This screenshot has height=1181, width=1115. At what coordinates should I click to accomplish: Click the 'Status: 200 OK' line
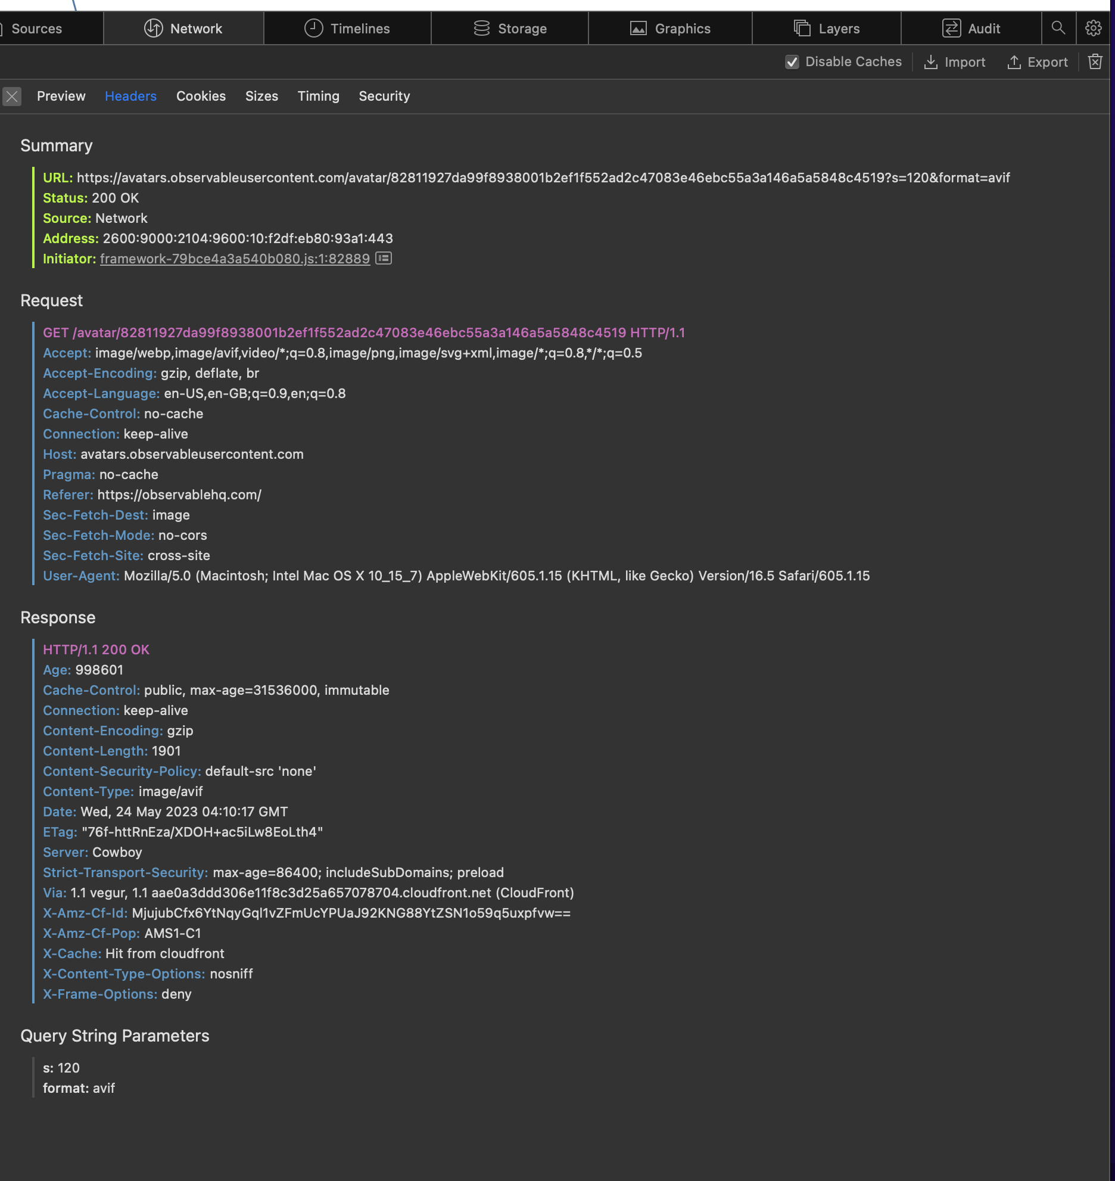[91, 198]
